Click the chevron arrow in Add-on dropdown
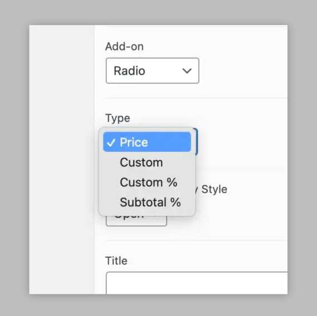The width and height of the screenshot is (317, 316). point(187,71)
